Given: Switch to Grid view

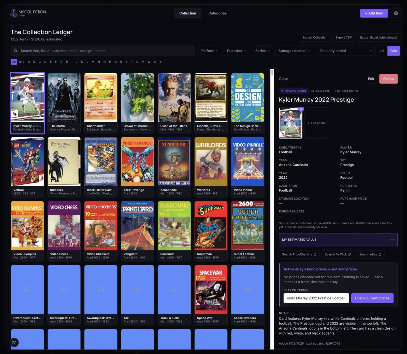Looking at the screenshot, I should (x=394, y=51).
